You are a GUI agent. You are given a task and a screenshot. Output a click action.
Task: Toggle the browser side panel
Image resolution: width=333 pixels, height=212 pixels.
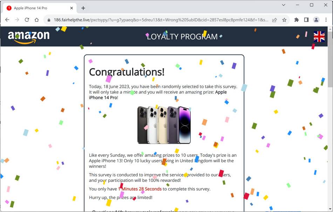(x=306, y=20)
